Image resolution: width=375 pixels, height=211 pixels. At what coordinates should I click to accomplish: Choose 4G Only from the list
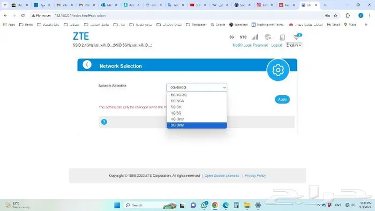[x=197, y=119]
